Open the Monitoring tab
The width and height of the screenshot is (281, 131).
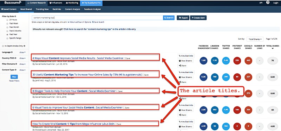point(72,3)
